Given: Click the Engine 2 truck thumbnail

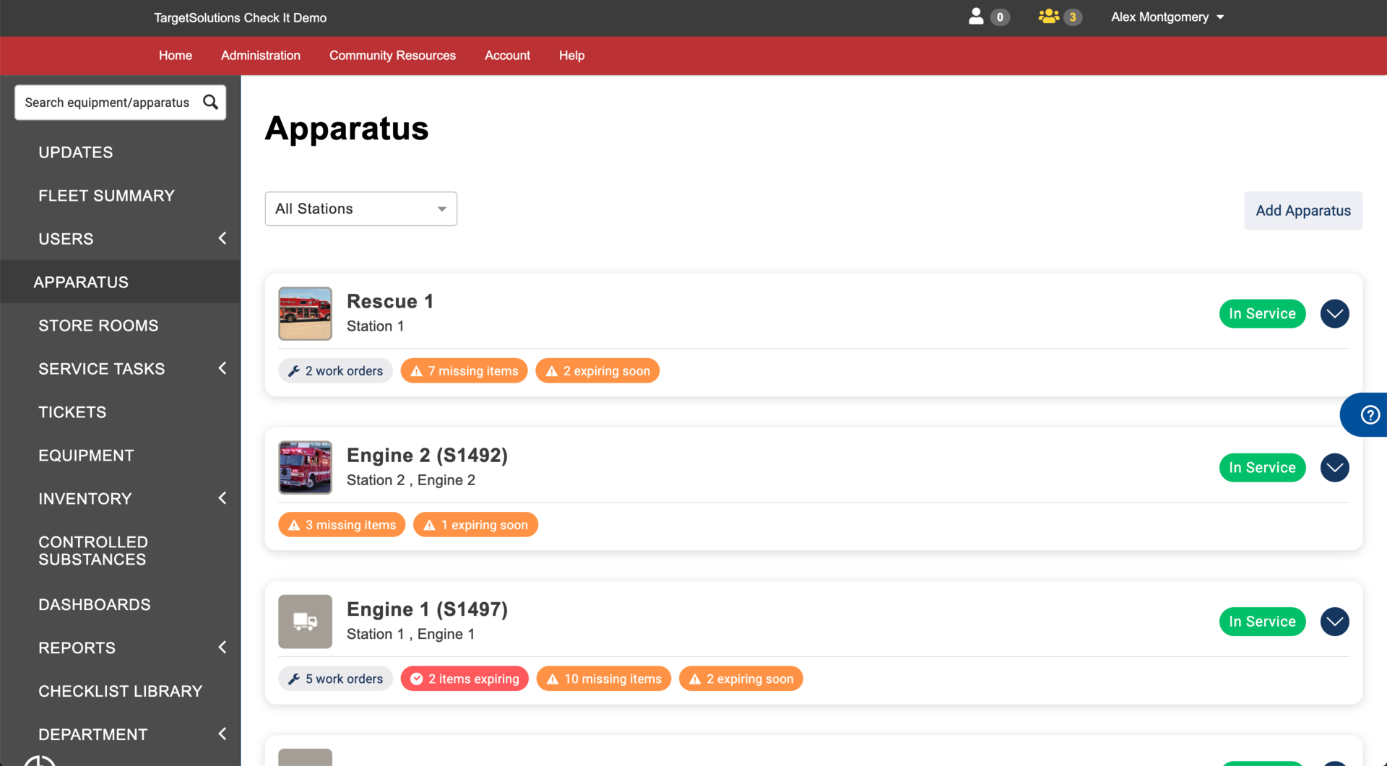Looking at the screenshot, I should [305, 467].
